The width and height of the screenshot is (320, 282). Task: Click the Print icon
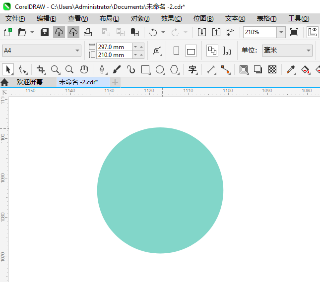[x=88, y=32]
